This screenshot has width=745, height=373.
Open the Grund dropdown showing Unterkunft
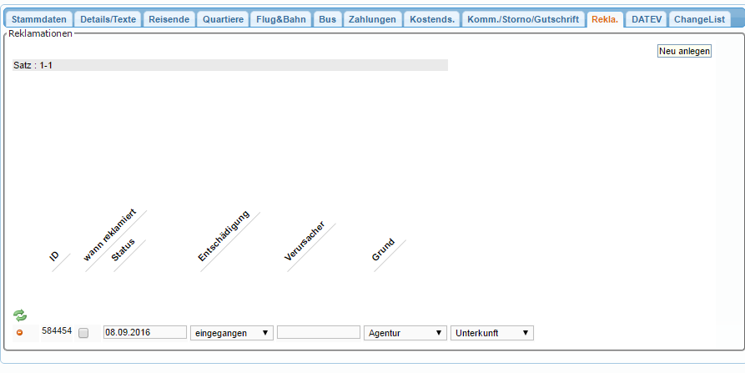tap(491, 333)
